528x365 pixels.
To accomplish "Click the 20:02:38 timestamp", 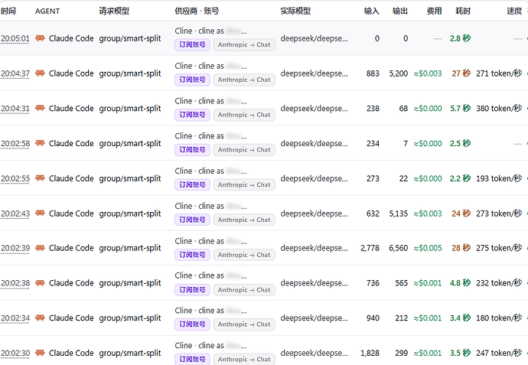I will (x=15, y=283).
